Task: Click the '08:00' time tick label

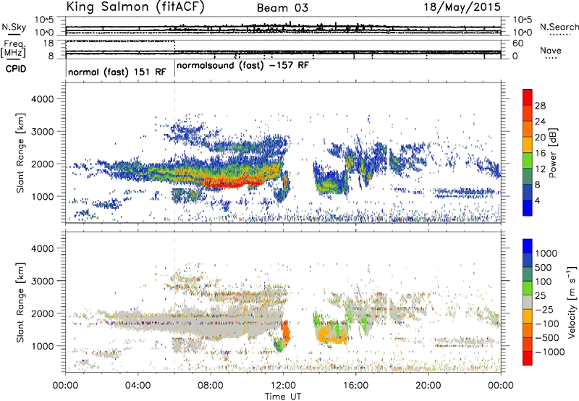Action: point(211,386)
